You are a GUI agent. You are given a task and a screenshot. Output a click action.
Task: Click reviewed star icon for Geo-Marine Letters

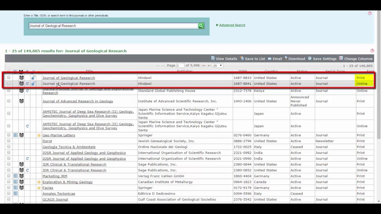click(39, 135)
